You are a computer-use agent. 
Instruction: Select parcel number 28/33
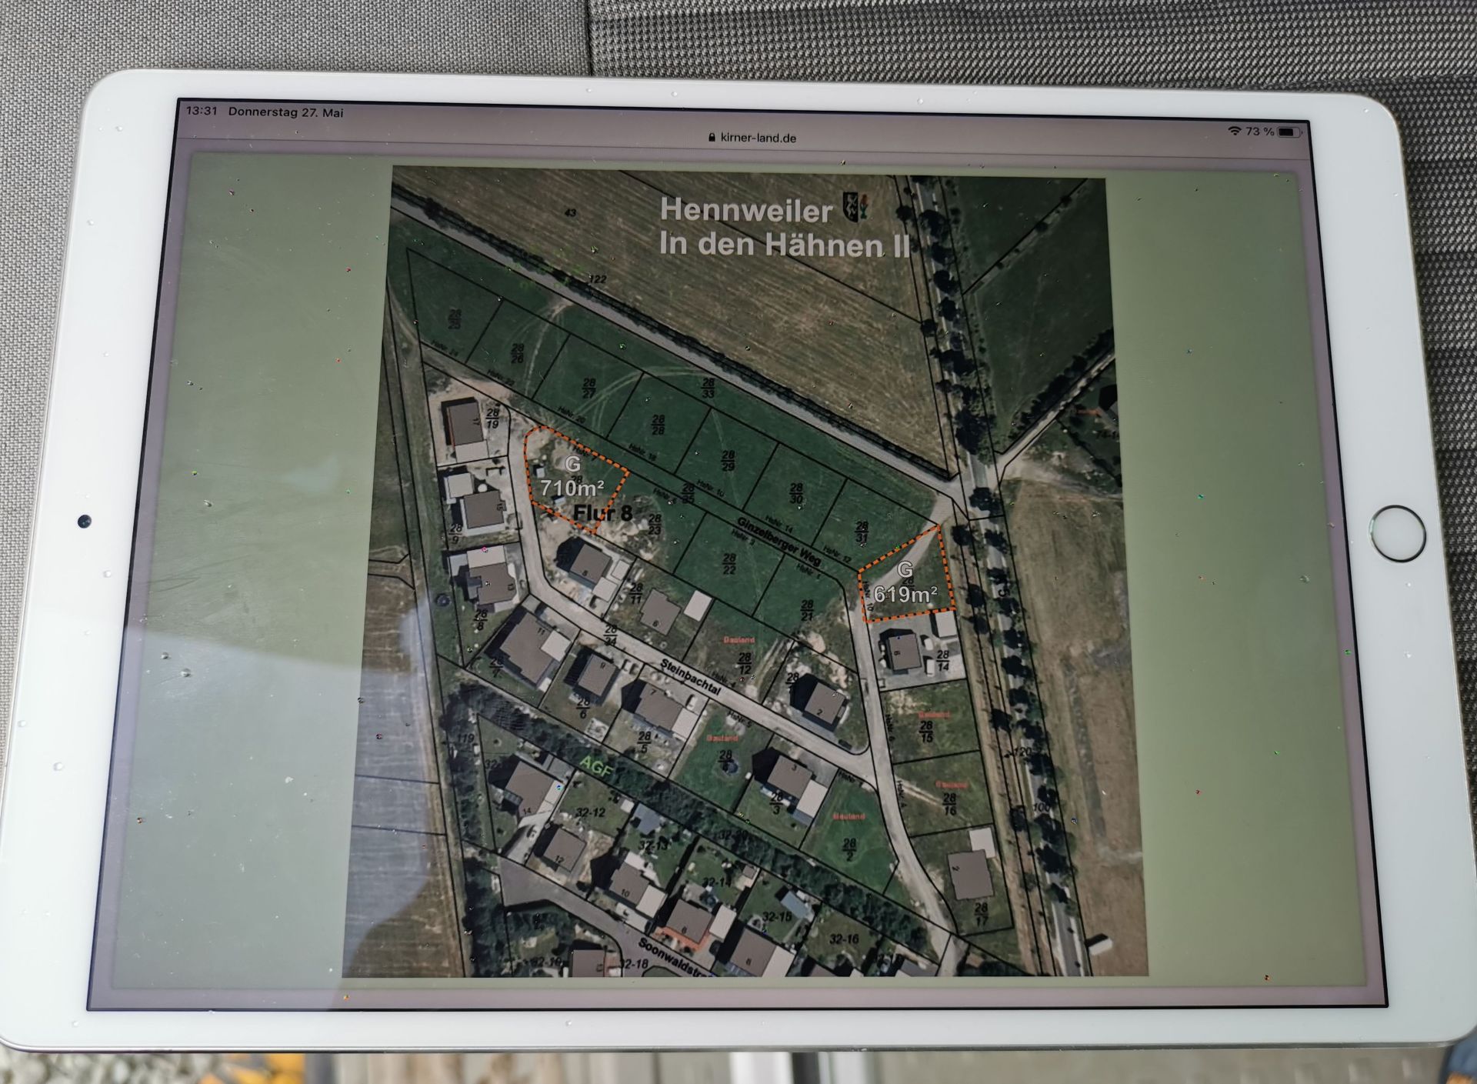(708, 388)
